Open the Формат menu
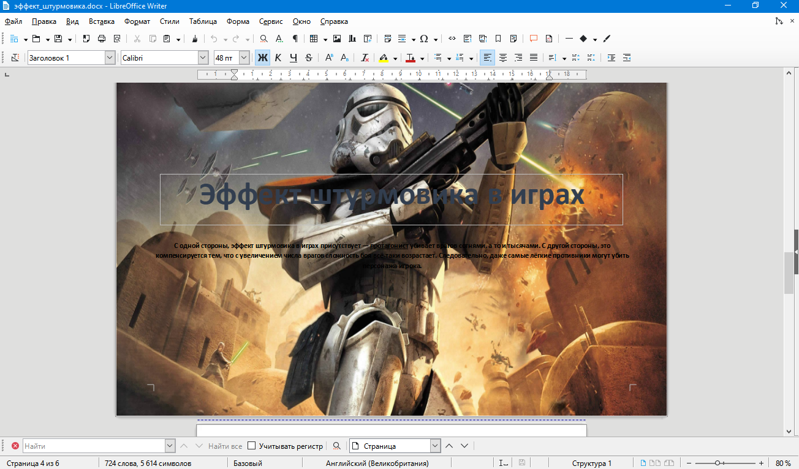 pos(137,21)
